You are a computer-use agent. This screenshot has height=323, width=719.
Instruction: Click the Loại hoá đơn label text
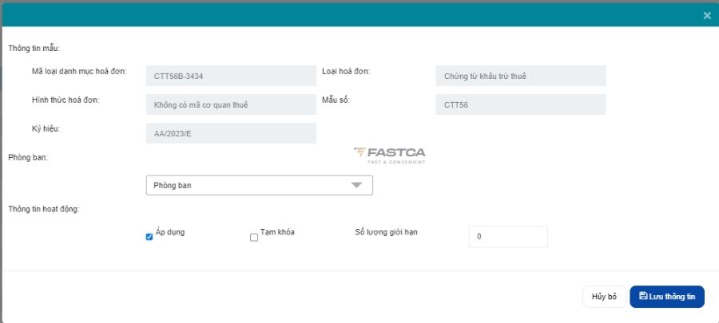[x=346, y=71]
